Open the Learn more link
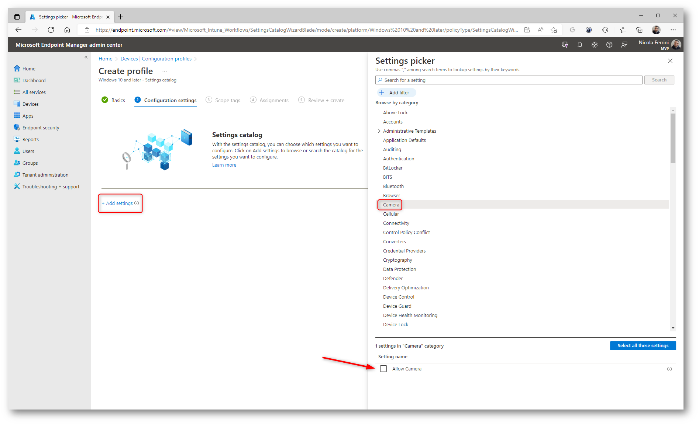Viewport: 699px width, 425px height. [x=224, y=165]
